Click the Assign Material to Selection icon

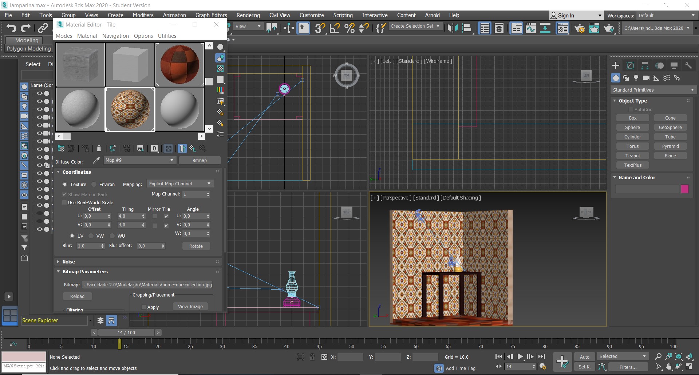point(85,148)
